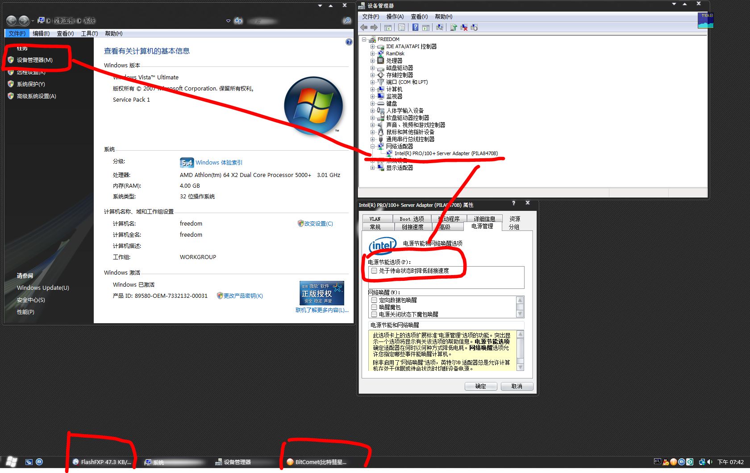Click search icon in System window

coord(347,21)
